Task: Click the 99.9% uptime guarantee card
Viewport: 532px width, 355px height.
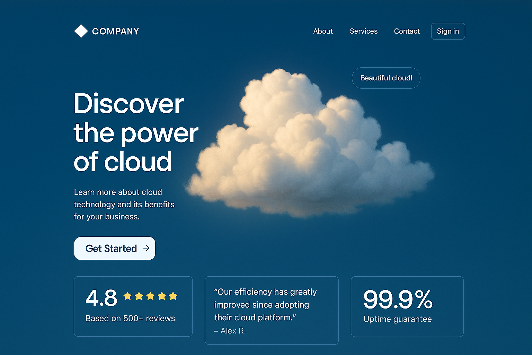Action: 407,306
